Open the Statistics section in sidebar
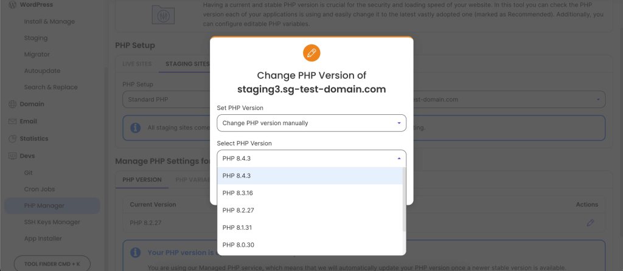Image resolution: width=623 pixels, height=271 pixels. 34,139
